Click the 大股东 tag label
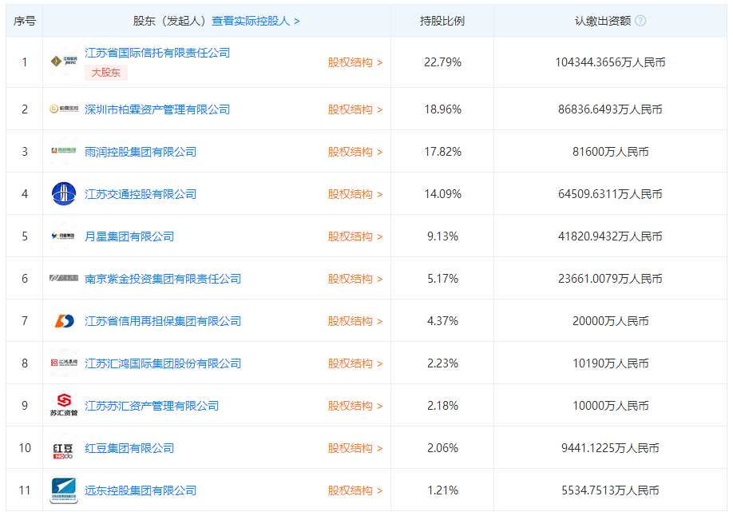The height and width of the screenshot is (516, 733). click(106, 73)
